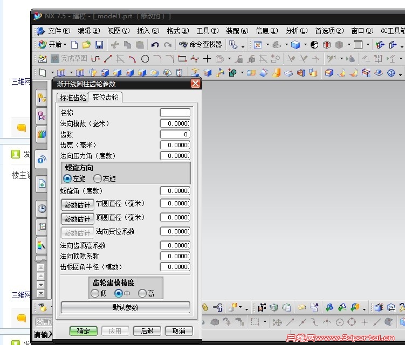Open the Assembly Navigator sidebar icon
The height and width of the screenshot is (345, 405).
tap(42, 98)
